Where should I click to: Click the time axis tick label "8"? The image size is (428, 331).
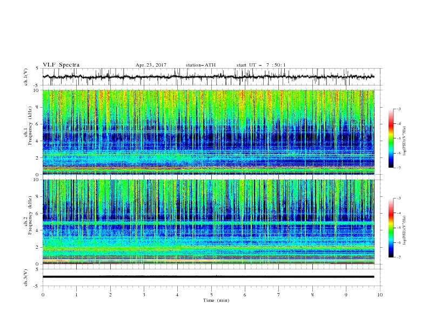tap(312, 295)
